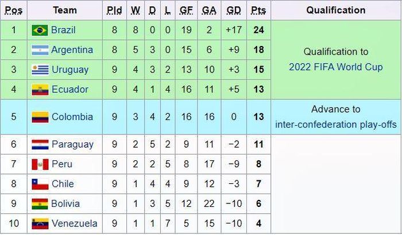Click the Colombia flag icon

tap(40, 117)
